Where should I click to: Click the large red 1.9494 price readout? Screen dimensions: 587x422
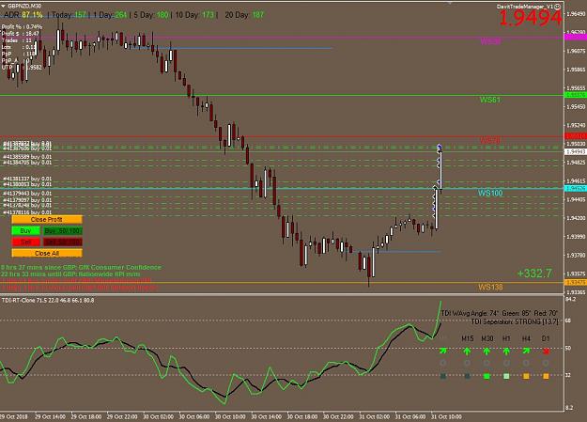pos(531,18)
